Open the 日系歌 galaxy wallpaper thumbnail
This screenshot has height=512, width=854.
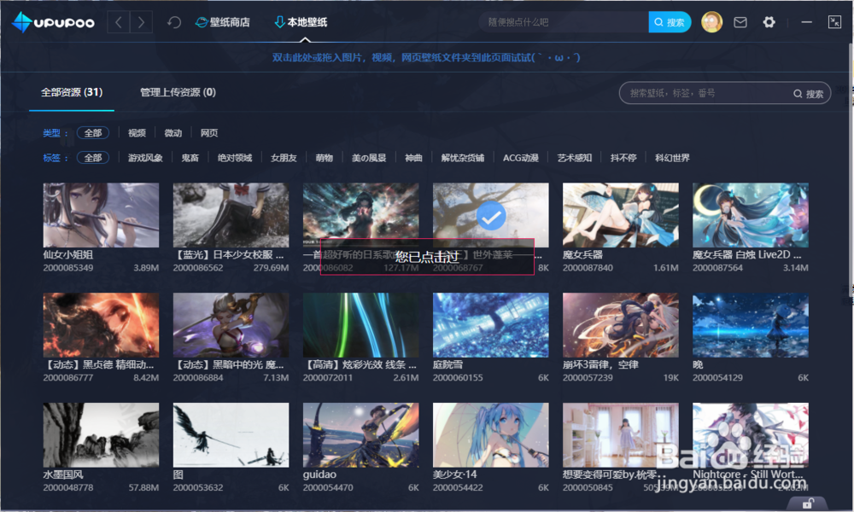pos(360,215)
